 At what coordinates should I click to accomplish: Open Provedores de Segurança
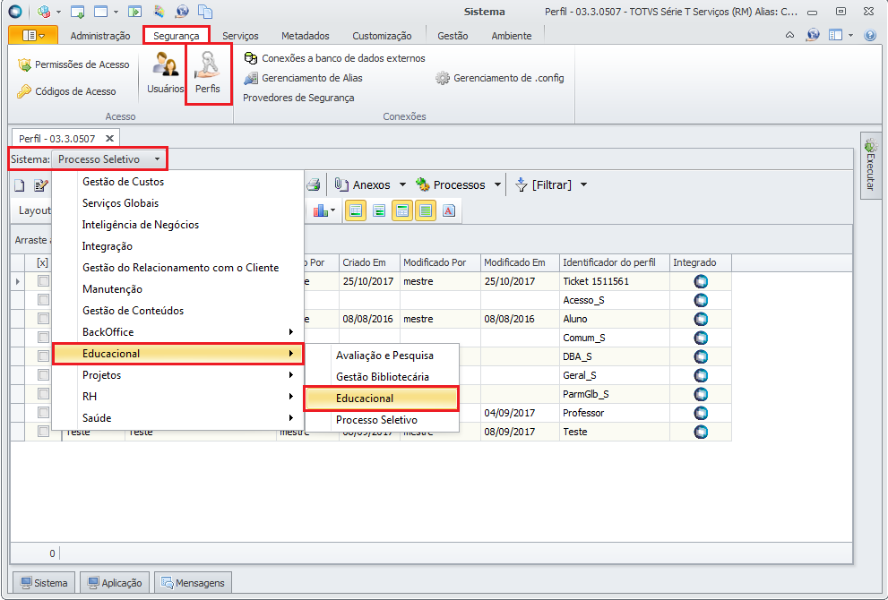point(298,98)
